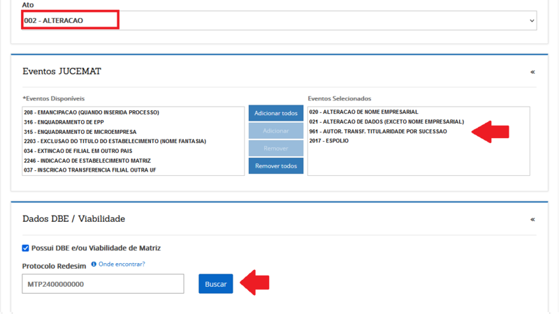Click the info icon beside Onde encontrar
This screenshot has height=314, width=559.
(94, 264)
